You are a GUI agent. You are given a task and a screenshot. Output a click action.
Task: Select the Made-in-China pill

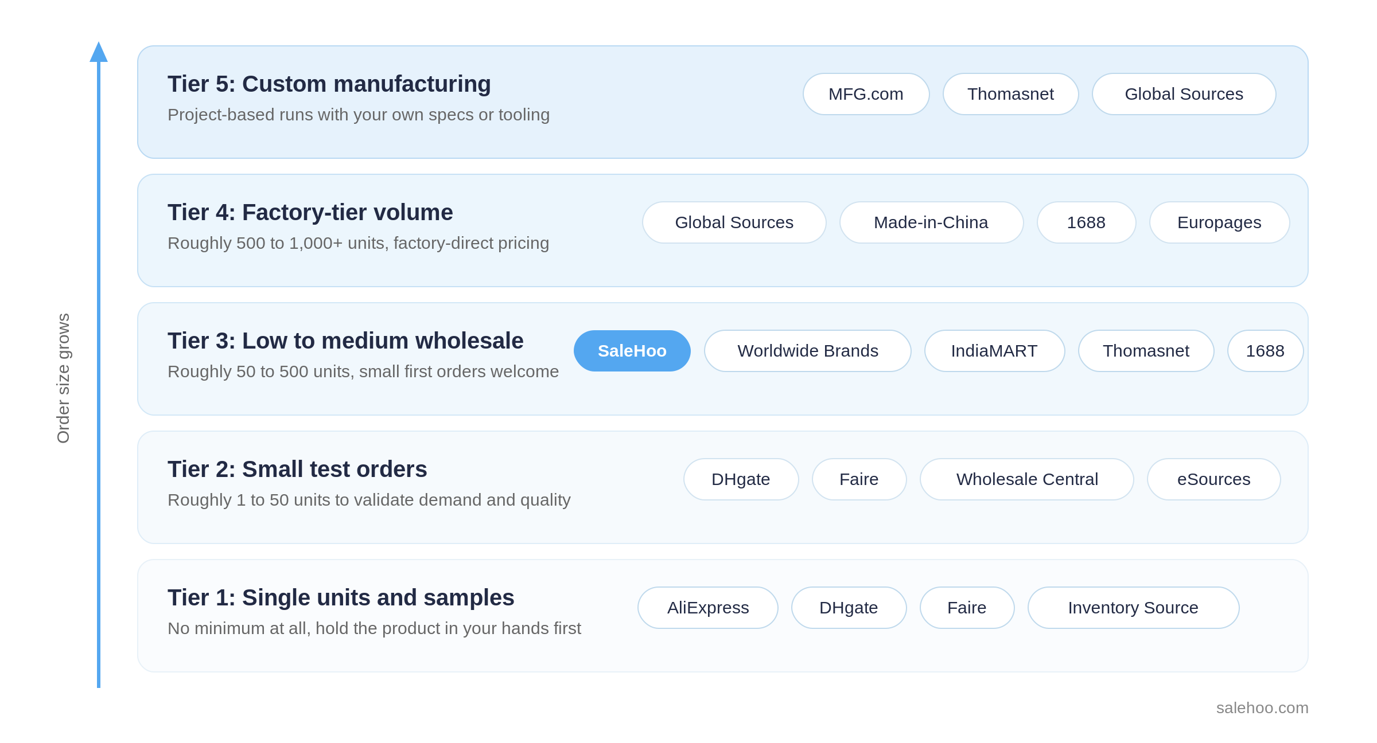(931, 222)
